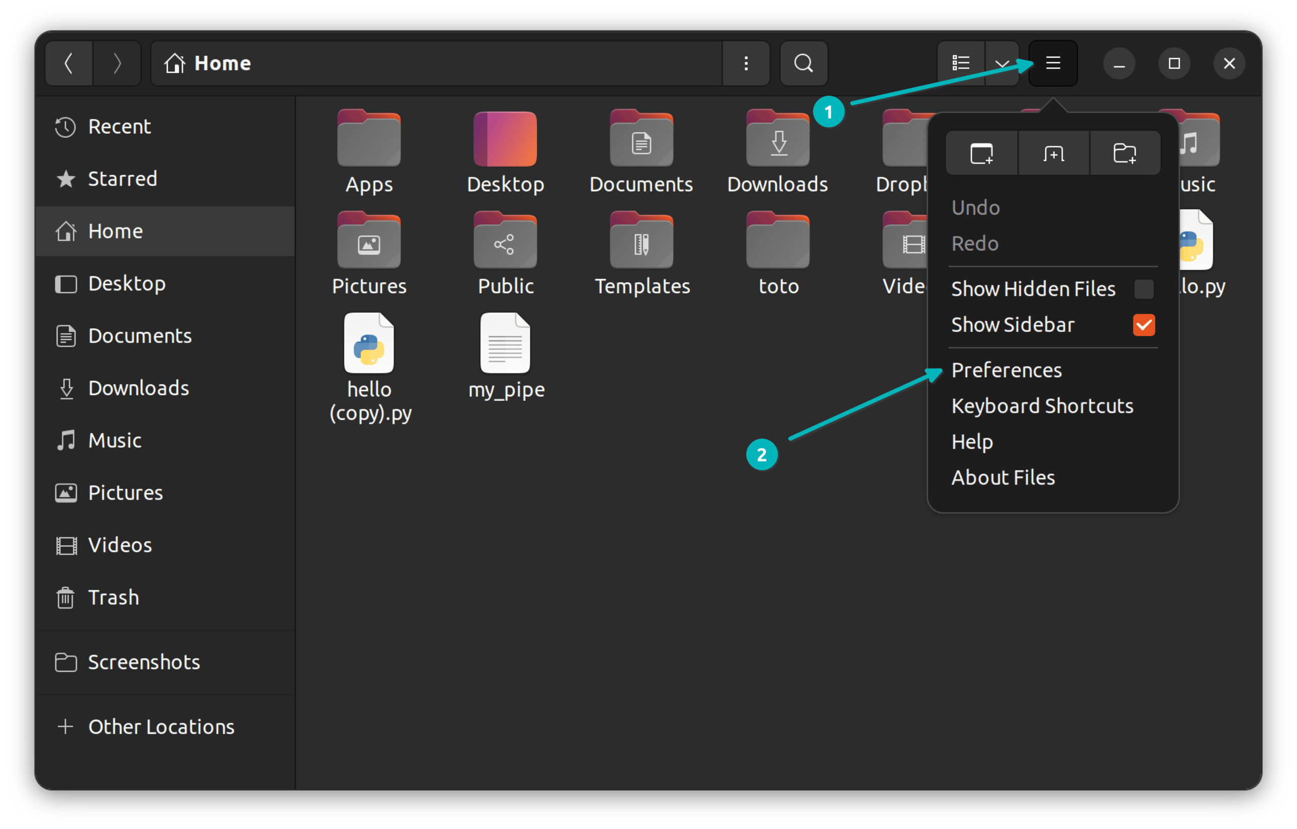Open the view options dropdown chevron
Screen dimensions: 1297x829
coord(1002,63)
